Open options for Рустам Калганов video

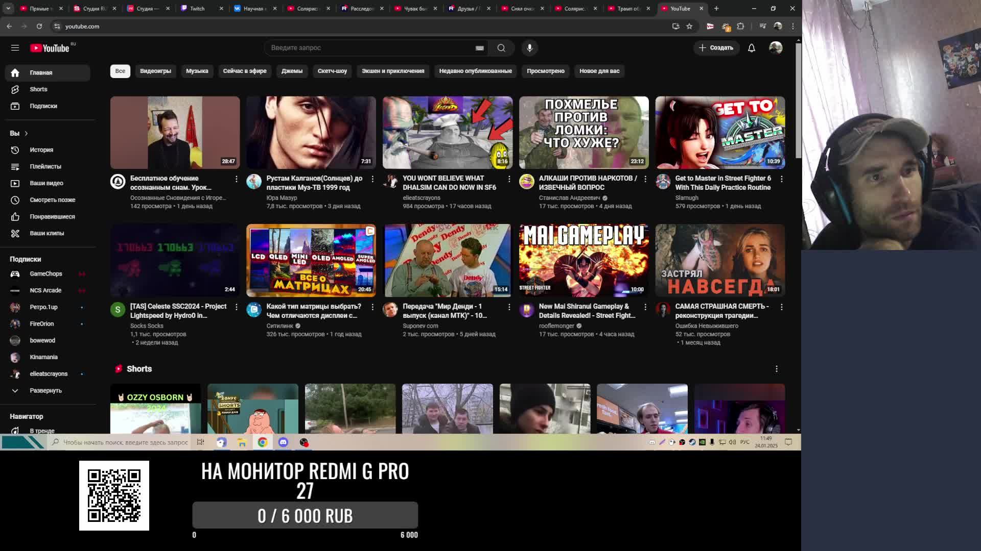[372, 179]
